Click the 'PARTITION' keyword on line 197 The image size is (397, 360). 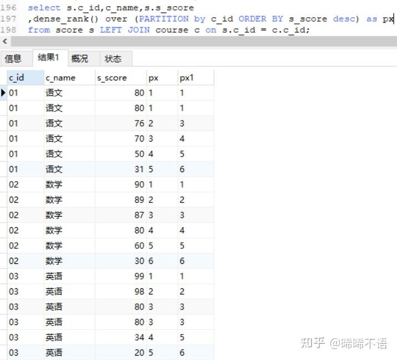pyautogui.click(x=164, y=19)
